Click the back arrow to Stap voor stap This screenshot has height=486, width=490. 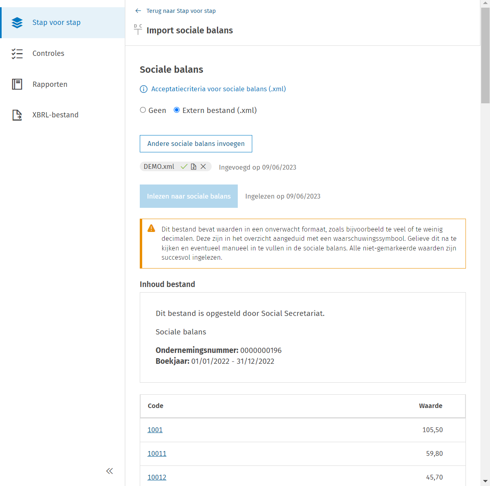tap(138, 11)
